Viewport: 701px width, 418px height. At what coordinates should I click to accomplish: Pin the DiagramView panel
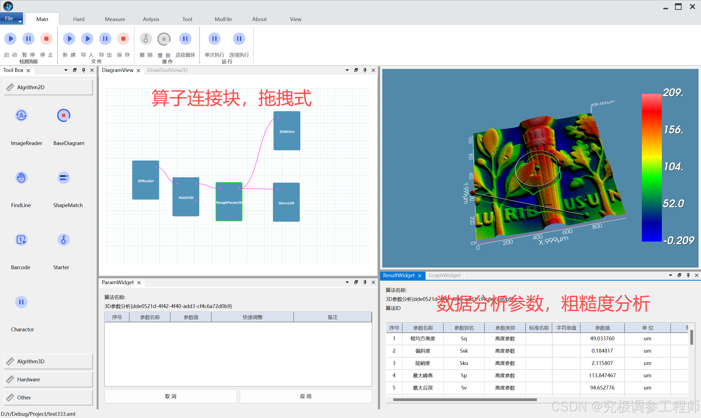tap(365, 70)
